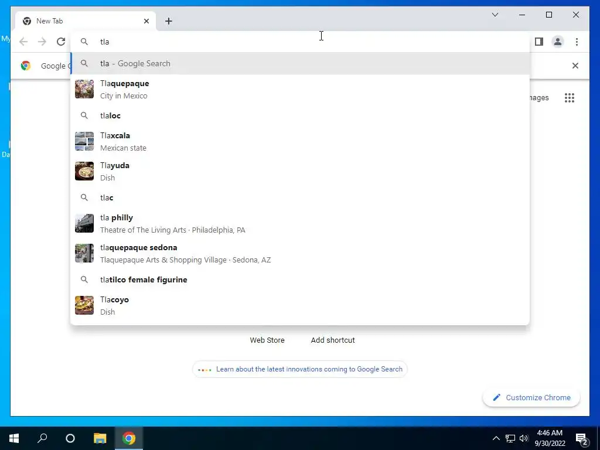Click the tla philly theatre thumbnail
This screenshot has height=450, width=600.
[x=84, y=223]
